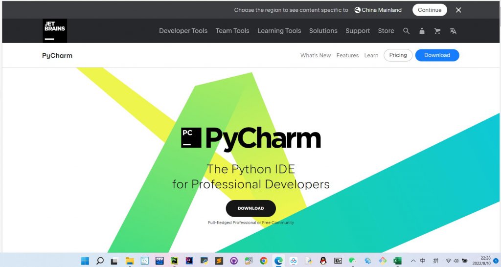Click the Pricing button
The image size is (501, 267).
tap(398, 55)
